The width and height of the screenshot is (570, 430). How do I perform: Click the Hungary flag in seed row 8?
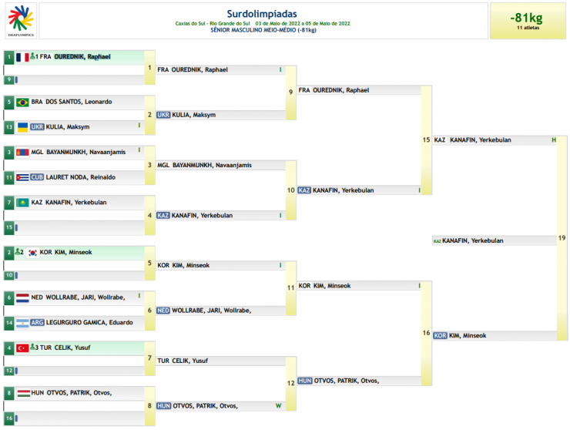pos(22,393)
